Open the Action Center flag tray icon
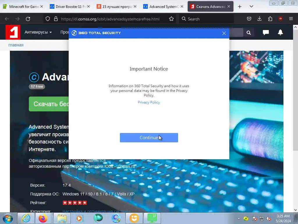 254,218
